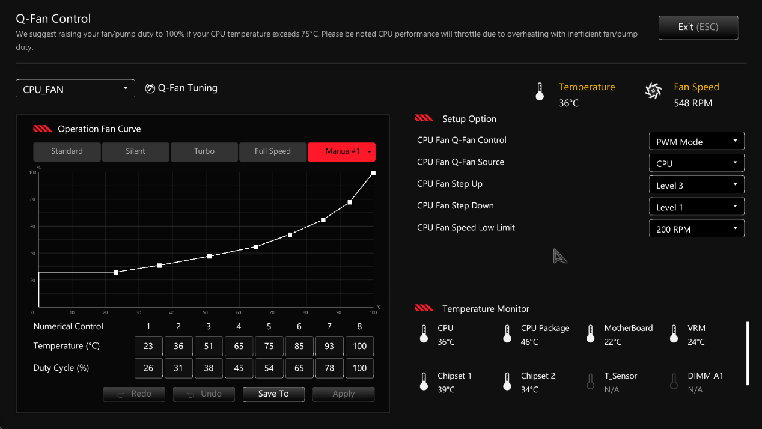Click the fan icon beside Fan Speed
762x429 pixels.
tap(653, 91)
